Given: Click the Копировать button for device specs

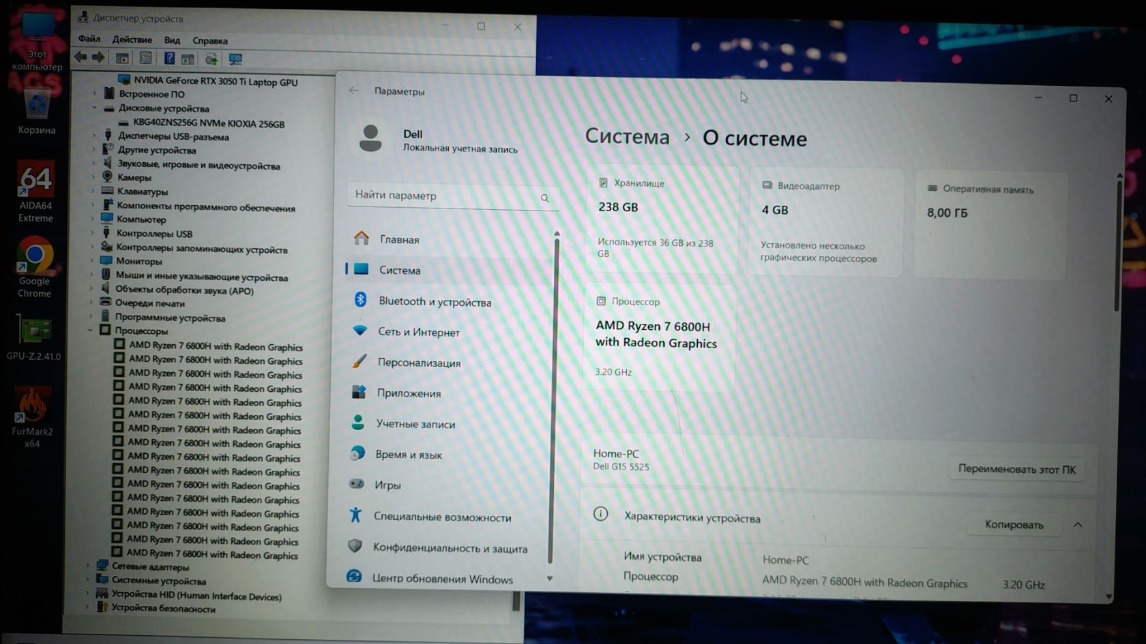Looking at the screenshot, I should click(1014, 525).
